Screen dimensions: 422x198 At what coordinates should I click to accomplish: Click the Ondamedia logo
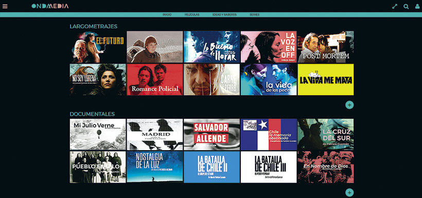(x=50, y=6)
